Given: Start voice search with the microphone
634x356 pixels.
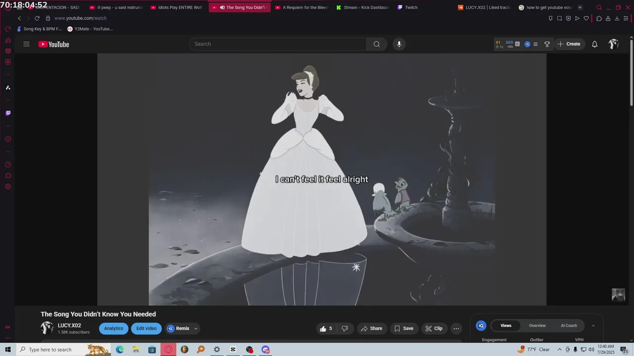Looking at the screenshot, I should (x=399, y=44).
